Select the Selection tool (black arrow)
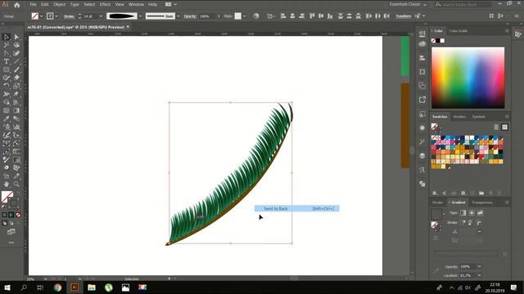Viewport: 524px width, 294px height. 6,37
